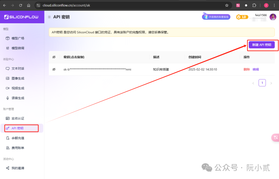Click the 操作 column header
279x179 pixels.
247,57
